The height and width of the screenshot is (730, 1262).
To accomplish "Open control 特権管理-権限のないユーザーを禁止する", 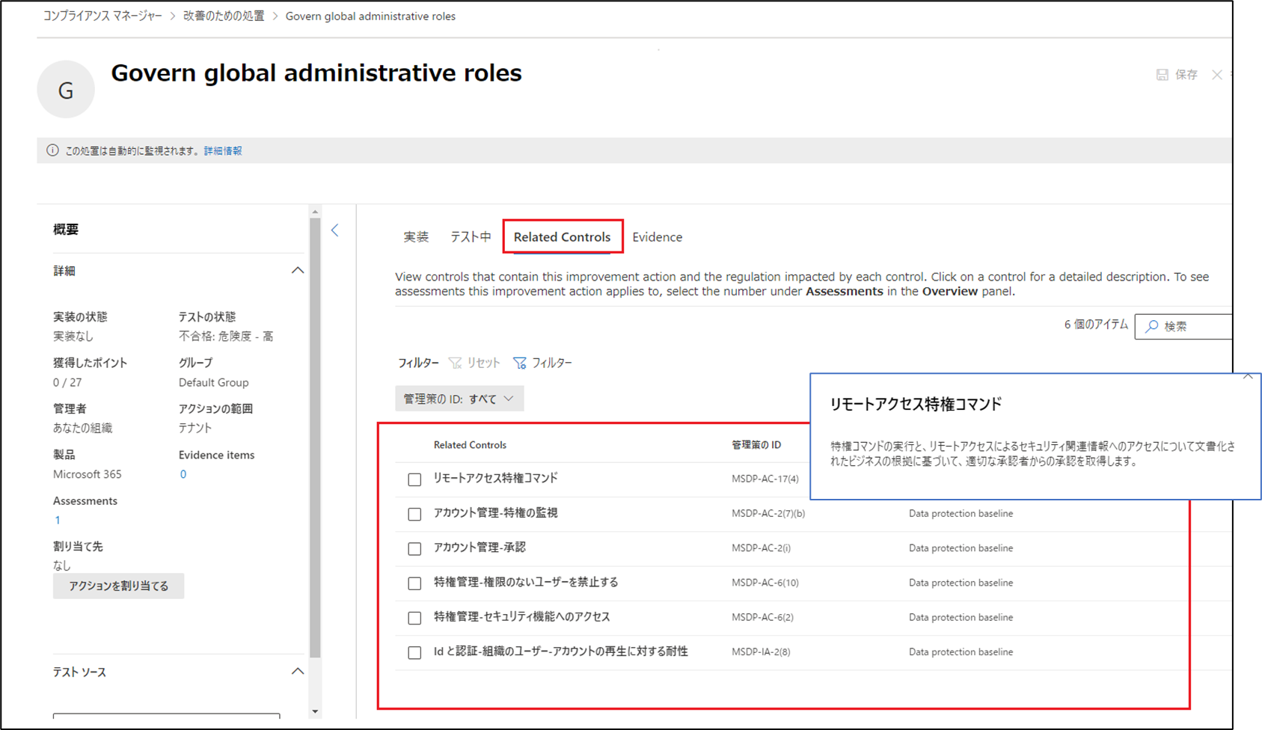I will click(x=526, y=582).
